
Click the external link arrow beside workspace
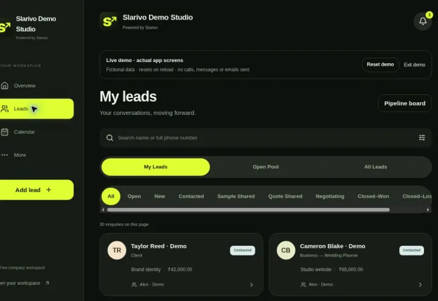tap(47, 283)
